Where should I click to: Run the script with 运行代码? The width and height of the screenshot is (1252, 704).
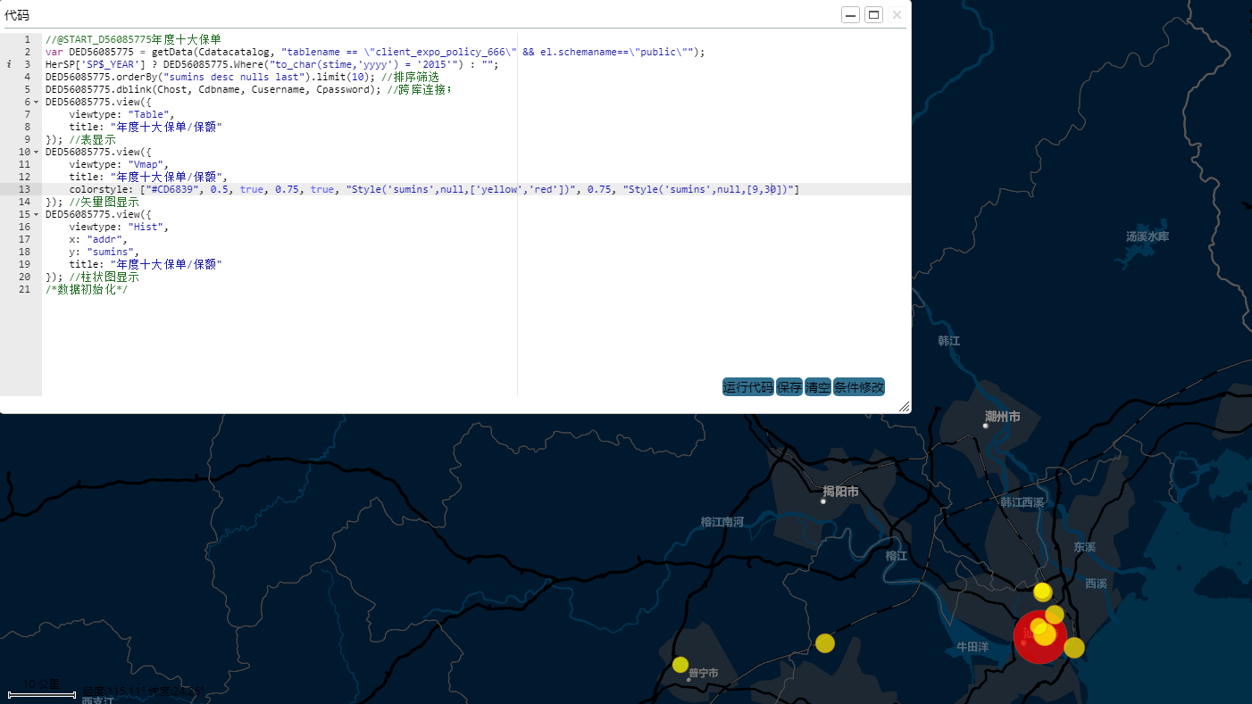point(748,387)
